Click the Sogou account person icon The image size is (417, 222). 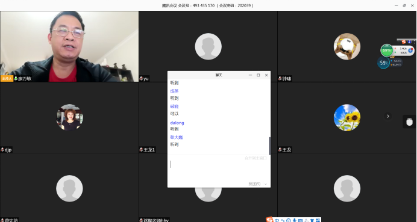click(306, 220)
